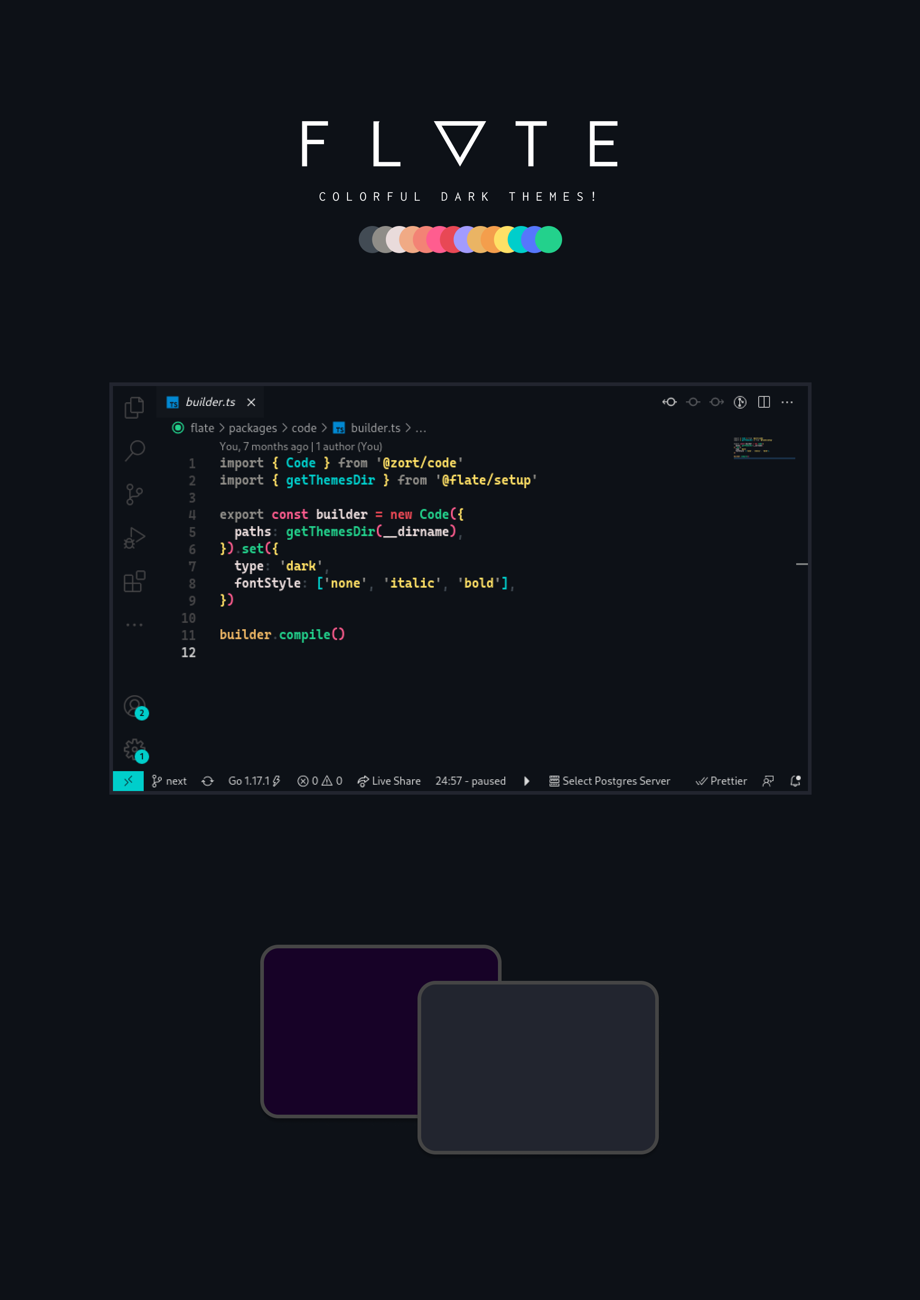This screenshot has width=920, height=1300.
Task: Resume the paused time tracker play arrow
Action: click(527, 781)
